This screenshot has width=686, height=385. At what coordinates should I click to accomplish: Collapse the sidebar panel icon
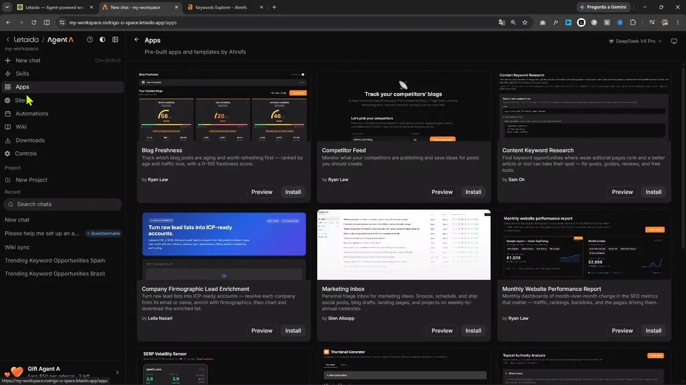click(x=115, y=40)
